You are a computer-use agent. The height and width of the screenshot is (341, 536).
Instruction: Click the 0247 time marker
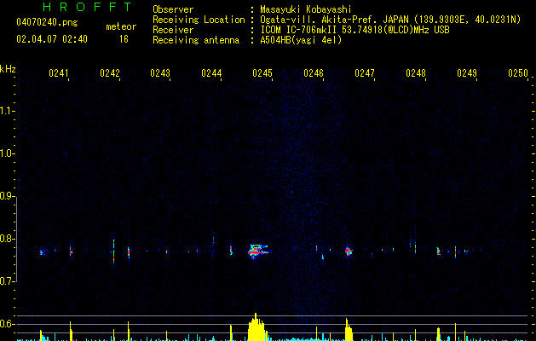(365, 73)
